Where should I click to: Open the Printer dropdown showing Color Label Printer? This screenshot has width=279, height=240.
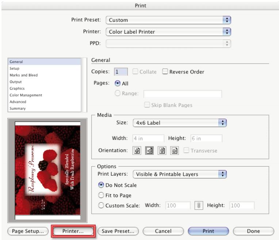(168, 32)
